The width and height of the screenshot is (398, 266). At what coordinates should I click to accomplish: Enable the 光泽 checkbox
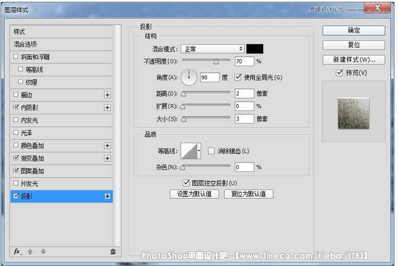[x=16, y=132]
